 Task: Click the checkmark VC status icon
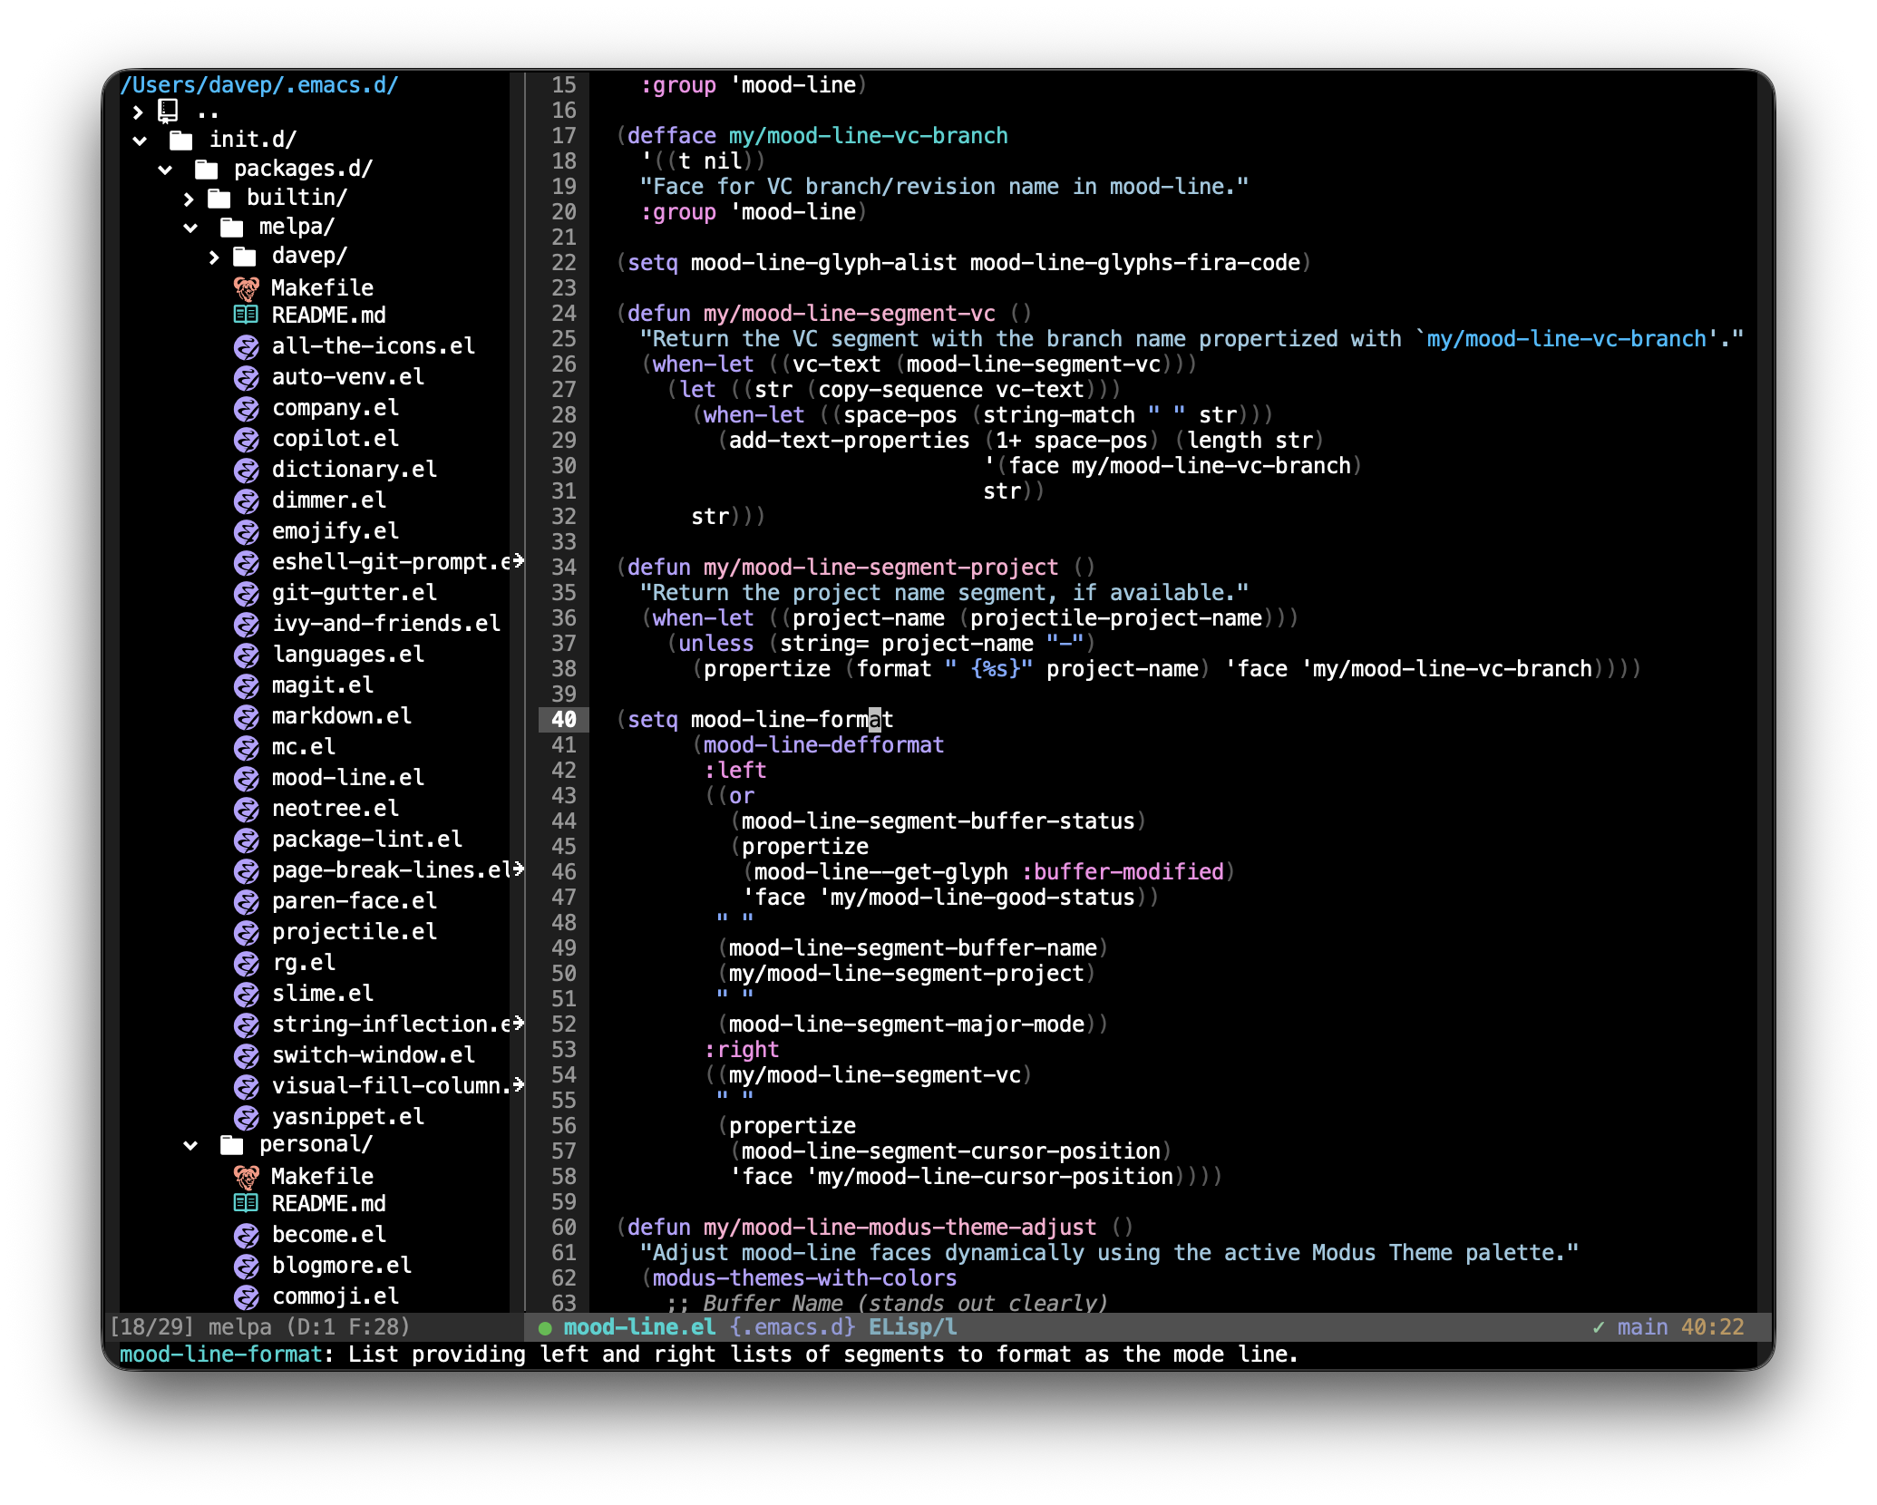[1598, 1327]
